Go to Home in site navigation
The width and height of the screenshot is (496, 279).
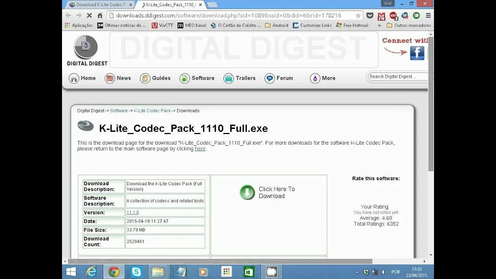82,78
